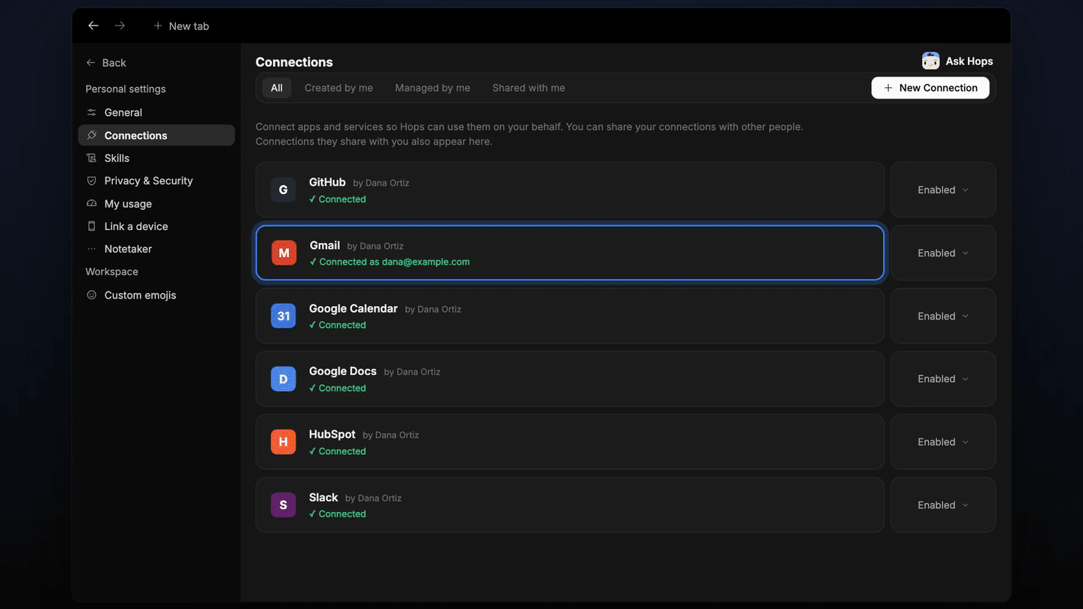The image size is (1083, 609).
Task: Click the Google Docs D app icon
Action: [283, 379]
